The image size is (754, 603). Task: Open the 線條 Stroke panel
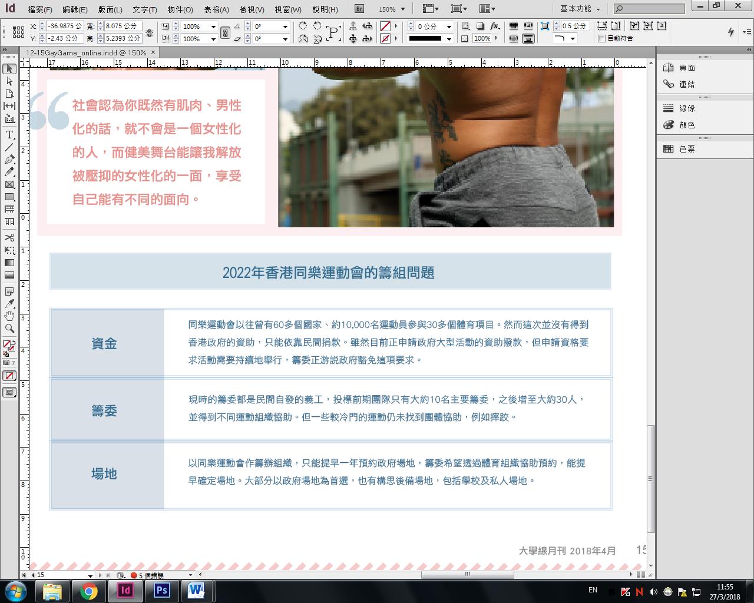pyautogui.click(x=687, y=108)
